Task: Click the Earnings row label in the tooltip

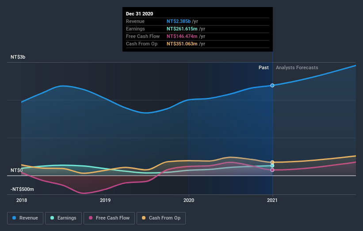Action: click(135, 29)
